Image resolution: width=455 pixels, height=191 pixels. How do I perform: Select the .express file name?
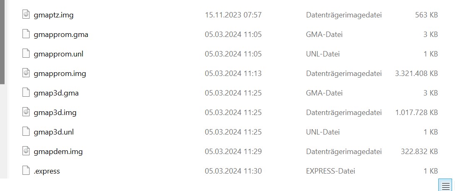pyautogui.click(x=47, y=171)
